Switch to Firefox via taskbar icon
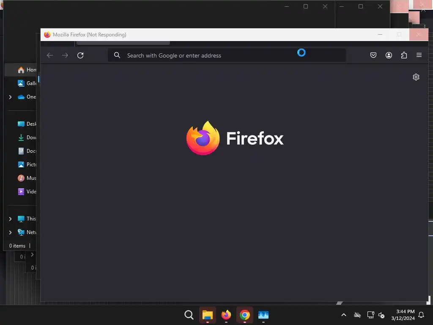This screenshot has height=325, width=433. pos(226,315)
